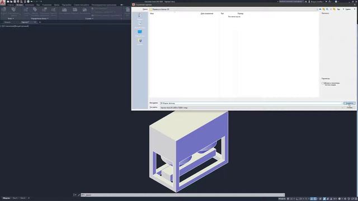This screenshot has width=358, height=201.
Task: Close the Drawing1 file tab
Action: (35, 22)
